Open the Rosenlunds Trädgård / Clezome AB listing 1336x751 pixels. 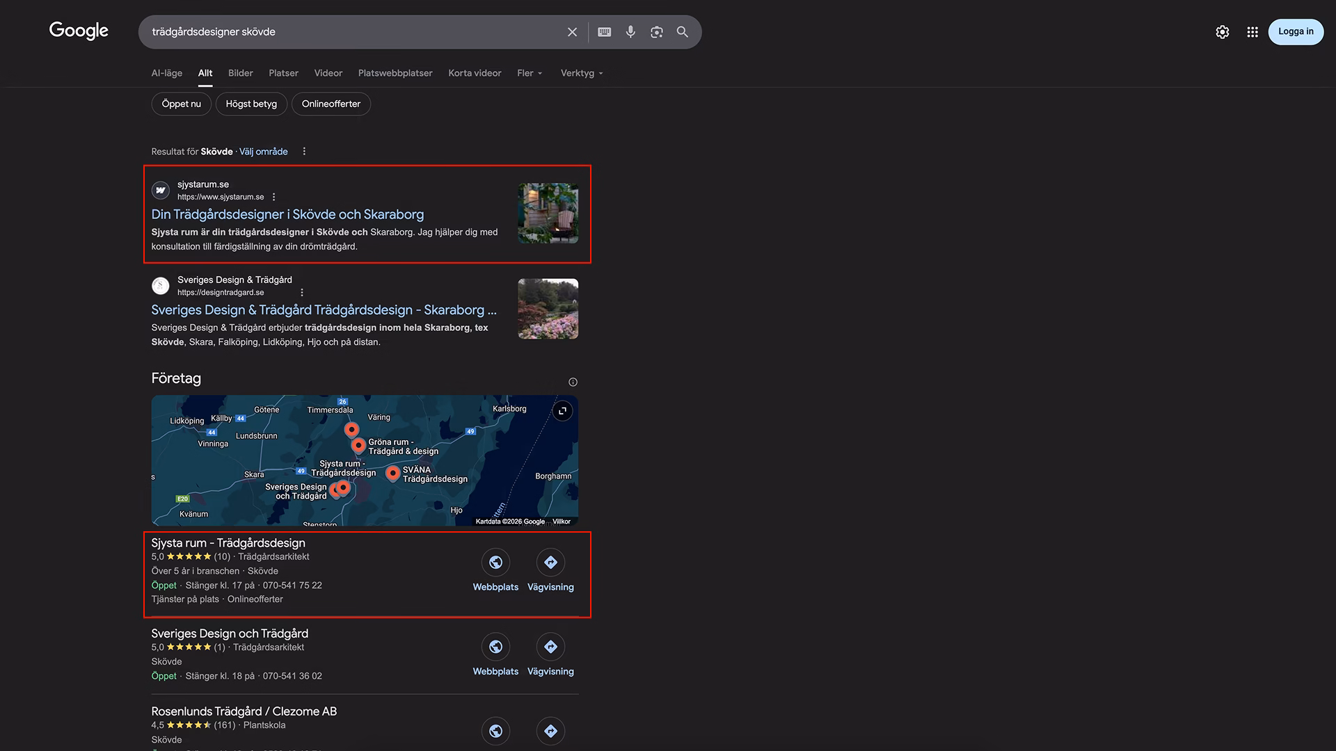244,711
